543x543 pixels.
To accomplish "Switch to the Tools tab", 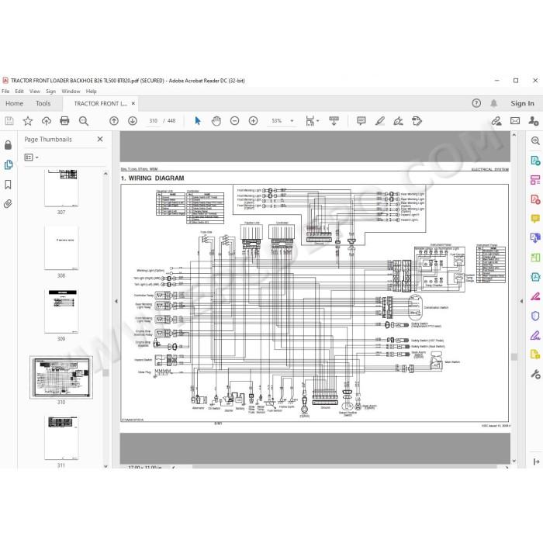I will click(43, 103).
